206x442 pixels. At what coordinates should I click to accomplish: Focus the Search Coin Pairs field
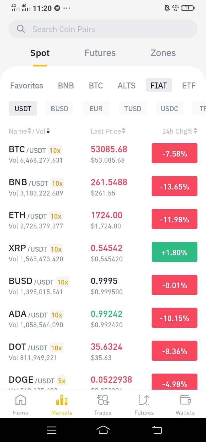pos(103,29)
